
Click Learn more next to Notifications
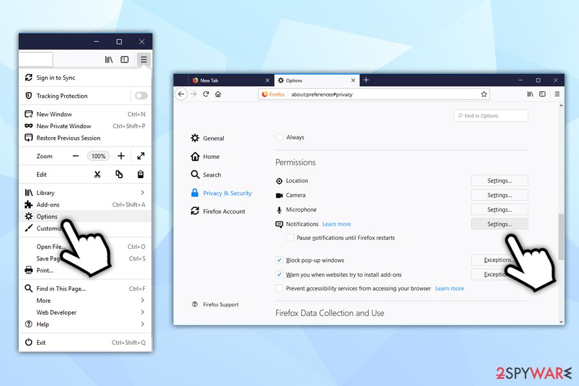point(336,225)
